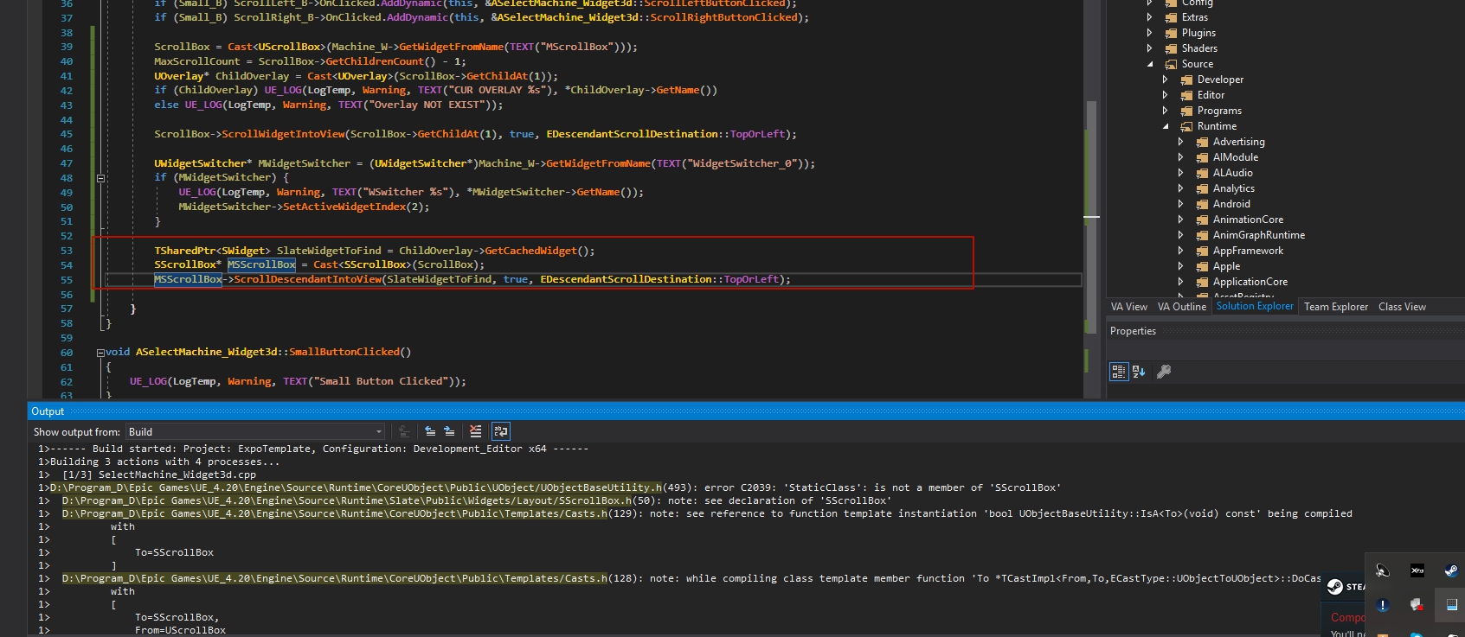Collapse the SmallButtonClicked function code block
This screenshot has height=637, width=1465.
point(100,353)
